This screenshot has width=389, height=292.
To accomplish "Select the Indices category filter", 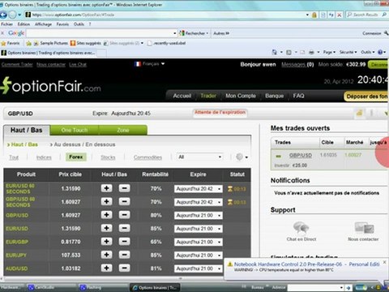I will (44, 157).
